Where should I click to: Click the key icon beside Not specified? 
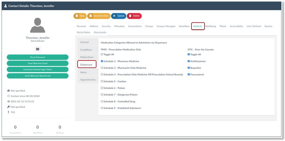pyautogui.click(x=8, y=107)
